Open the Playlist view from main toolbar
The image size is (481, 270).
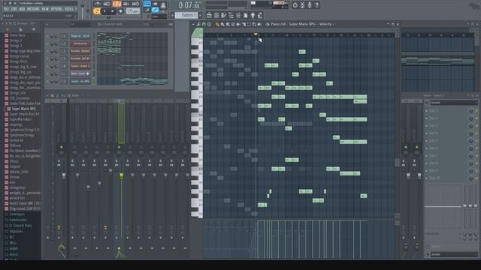(209, 15)
